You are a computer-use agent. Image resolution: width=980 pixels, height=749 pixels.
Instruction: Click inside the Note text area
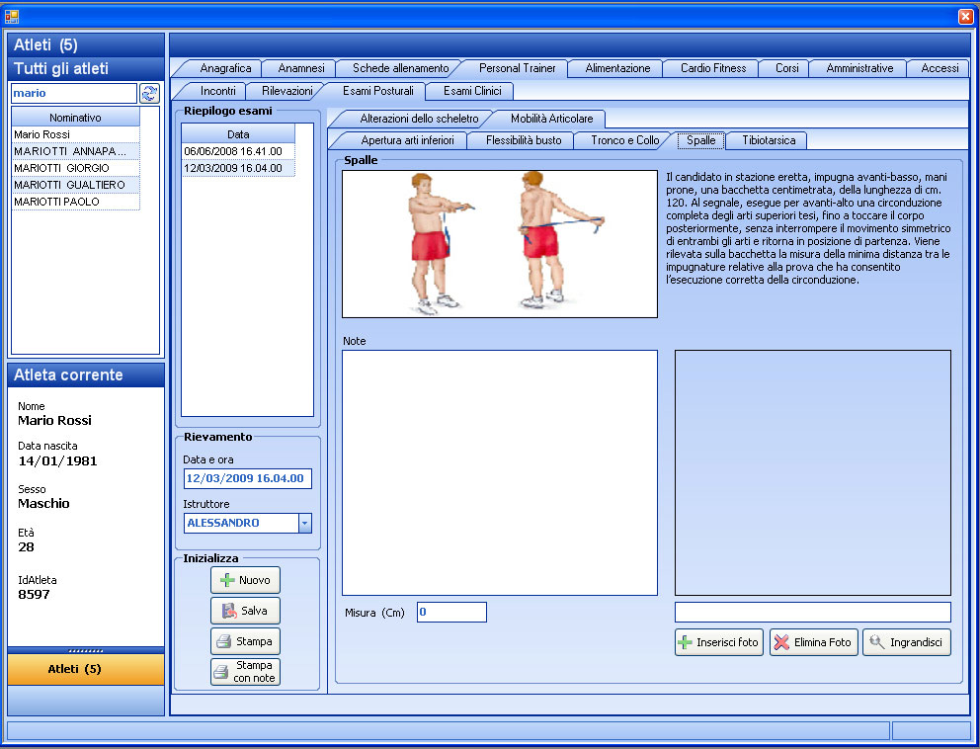tap(499, 472)
